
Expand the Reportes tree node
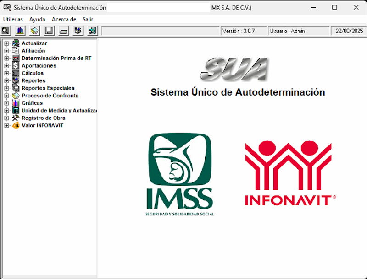6,80
